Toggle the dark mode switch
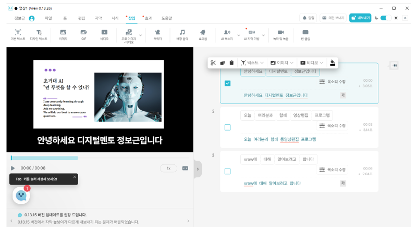417x234 pixels. 386,18
